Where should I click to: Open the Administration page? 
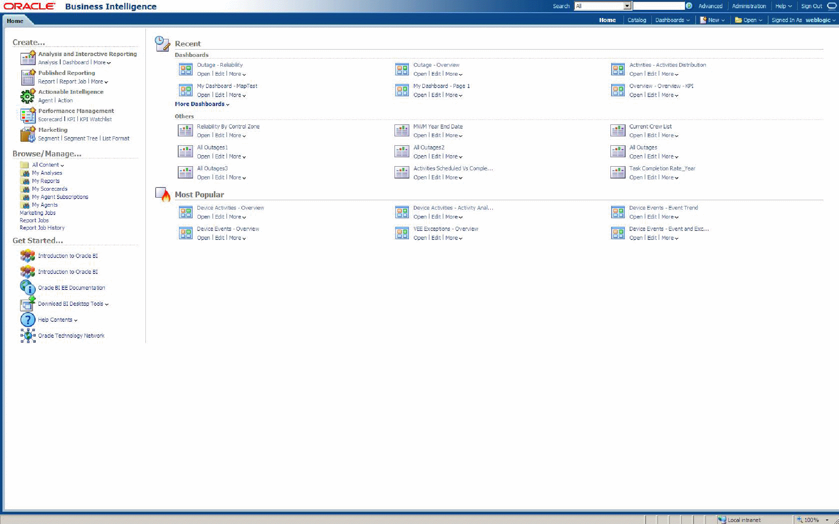pos(749,6)
